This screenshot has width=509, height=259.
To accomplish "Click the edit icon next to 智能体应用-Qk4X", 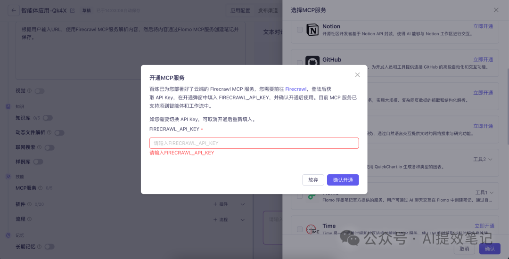I will pos(73,10).
